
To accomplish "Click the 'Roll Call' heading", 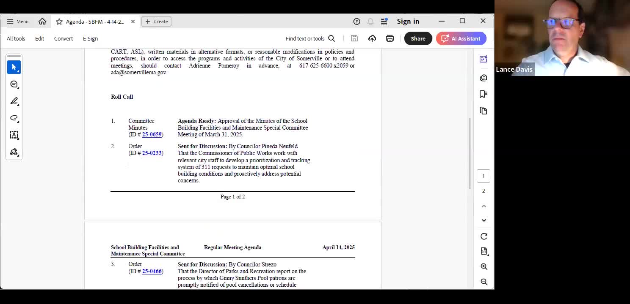I will pyautogui.click(x=122, y=97).
